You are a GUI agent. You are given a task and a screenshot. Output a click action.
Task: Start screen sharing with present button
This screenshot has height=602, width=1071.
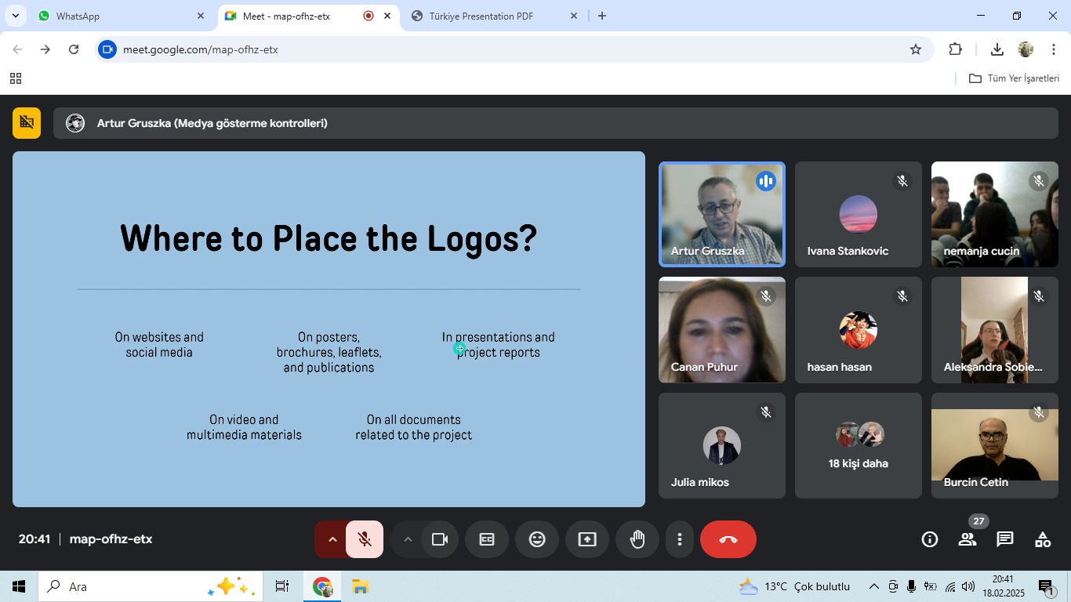coord(587,539)
